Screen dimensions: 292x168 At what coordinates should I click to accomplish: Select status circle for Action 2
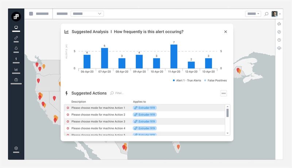[x=68, y=115]
